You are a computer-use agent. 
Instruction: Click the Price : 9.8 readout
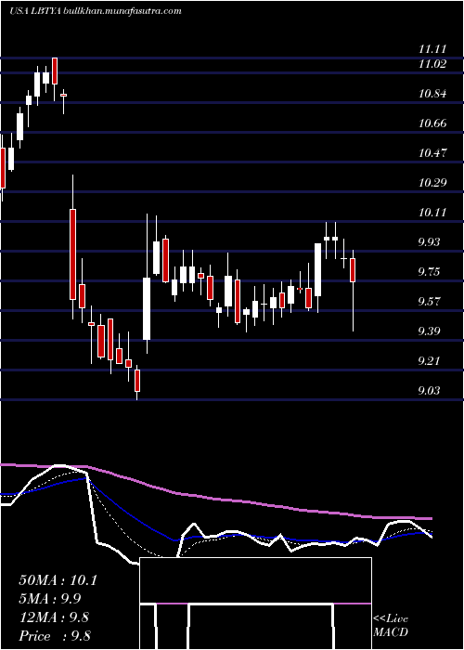[x=55, y=635]
